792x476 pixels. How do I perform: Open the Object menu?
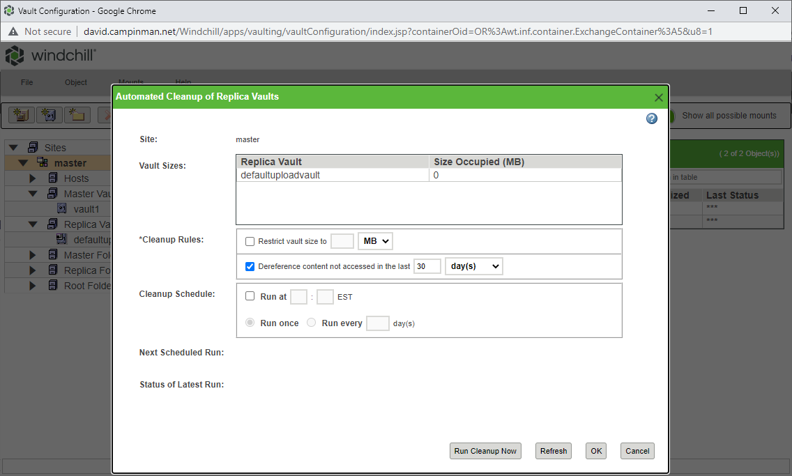(75, 82)
